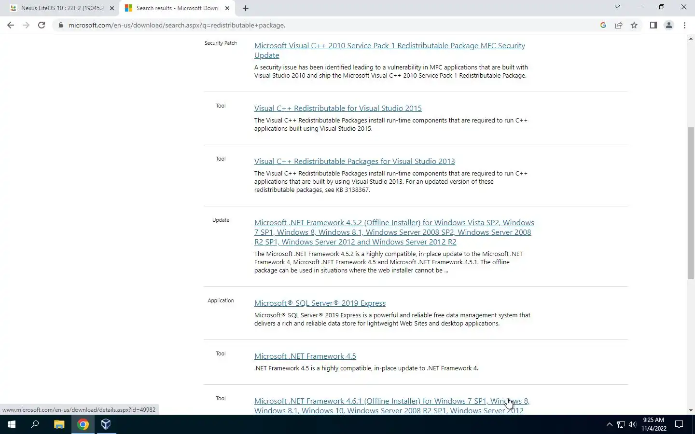Viewport: 695px width, 434px height.
Task: Click the .NET Framework 4.5 description text
Action: click(x=366, y=368)
